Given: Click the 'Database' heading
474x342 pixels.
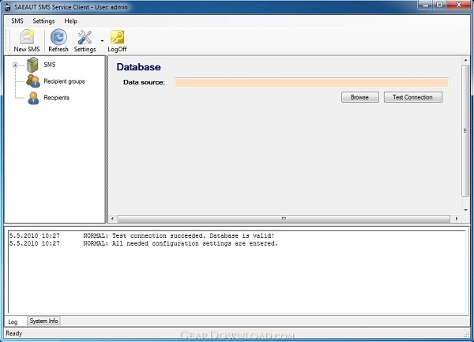Looking at the screenshot, I should [139, 67].
